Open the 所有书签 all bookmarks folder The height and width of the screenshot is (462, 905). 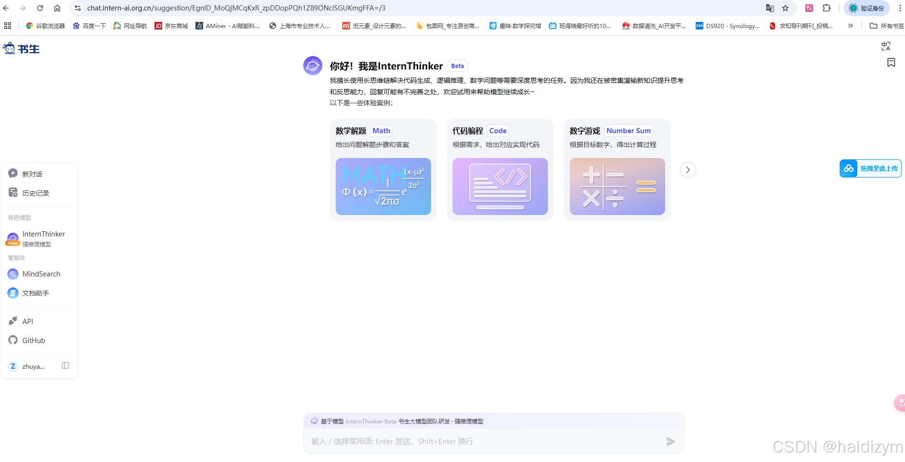coord(886,26)
